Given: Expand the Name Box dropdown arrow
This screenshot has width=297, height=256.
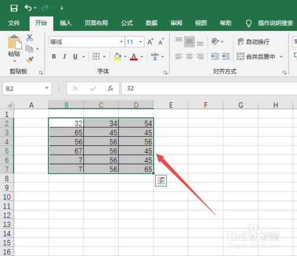Looking at the screenshot, I should (x=47, y=88).
